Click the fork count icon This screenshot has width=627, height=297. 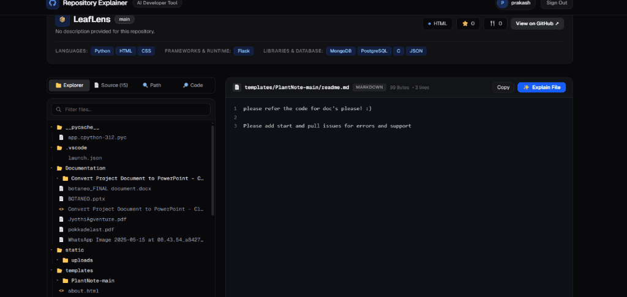click(x=492, y=24)
